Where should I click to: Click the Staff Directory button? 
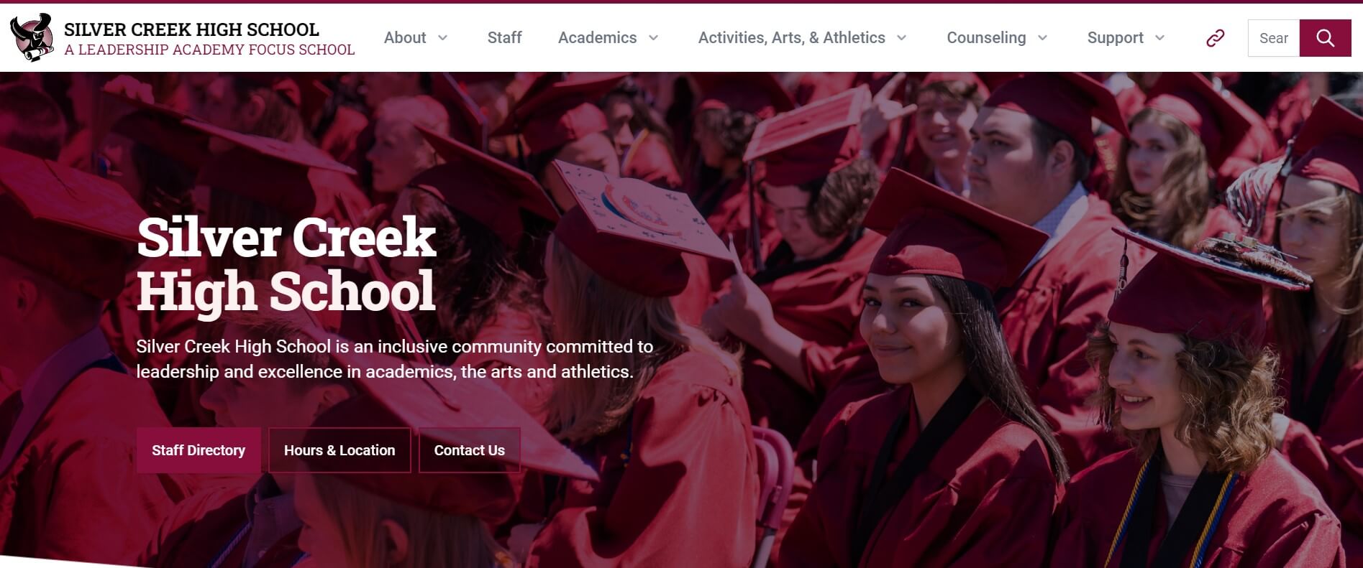tap(199, 450)
